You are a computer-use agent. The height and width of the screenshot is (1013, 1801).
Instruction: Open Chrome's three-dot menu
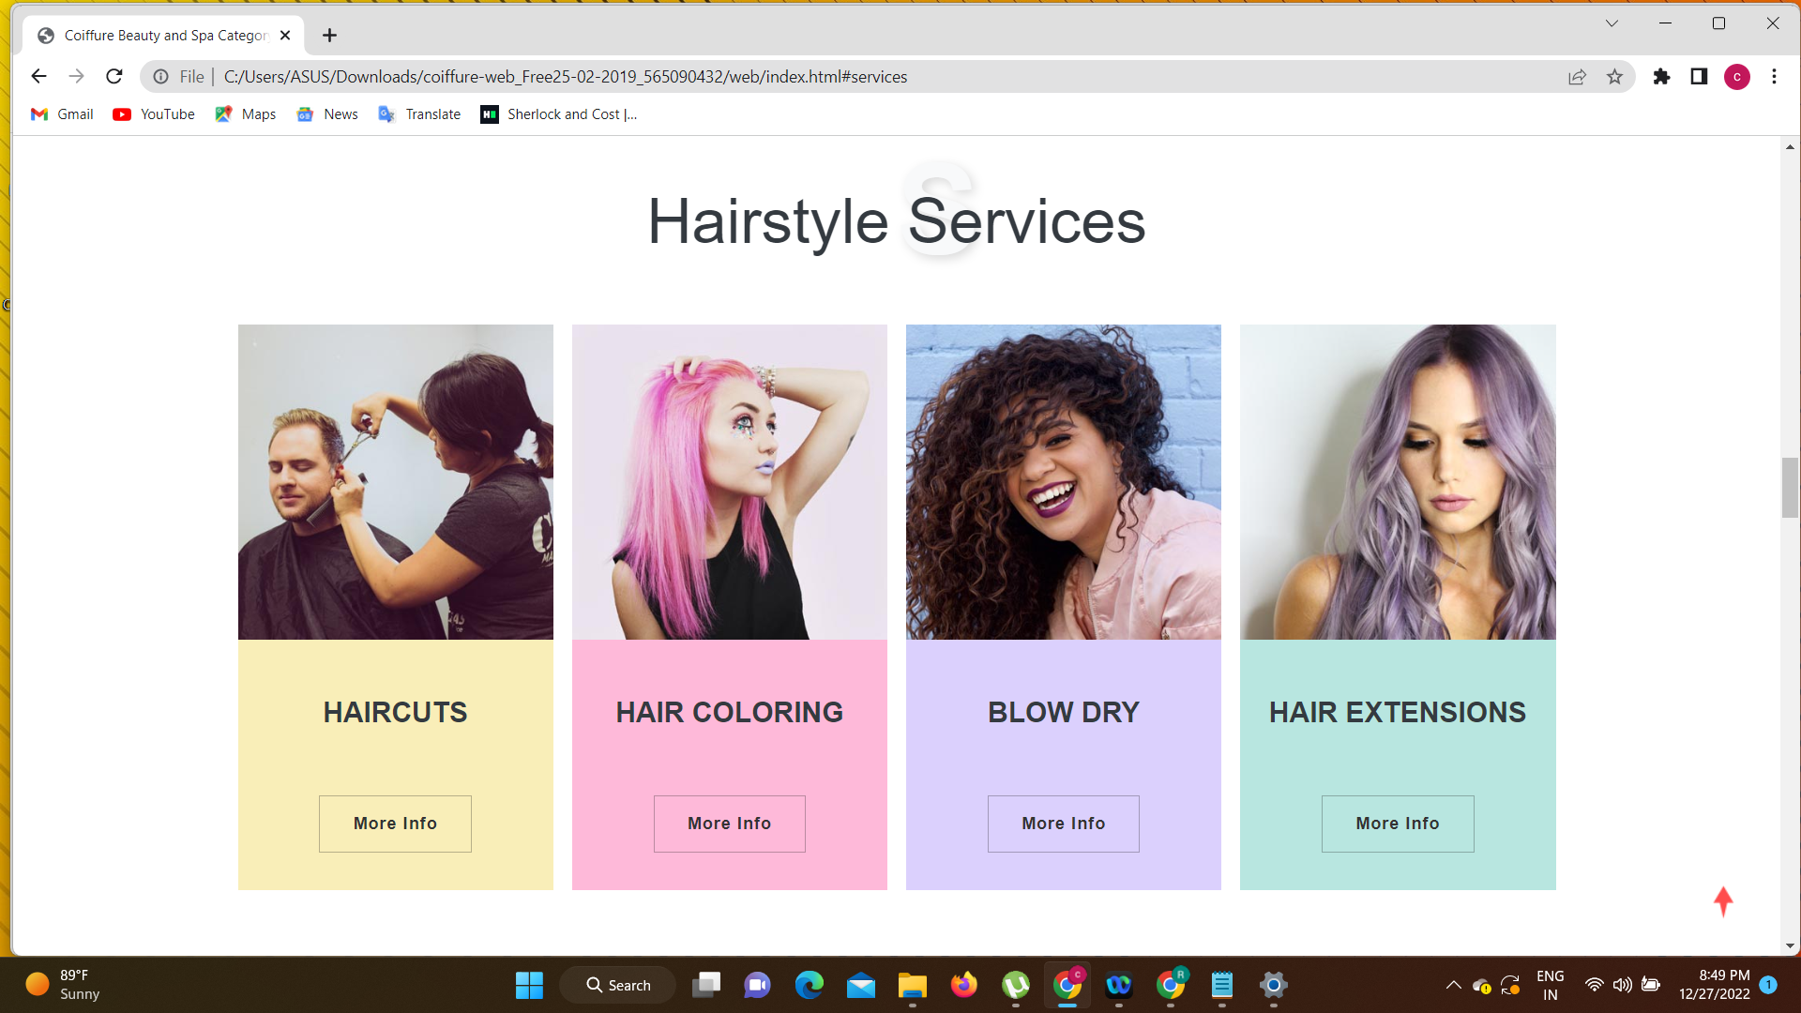(1775, 76)
